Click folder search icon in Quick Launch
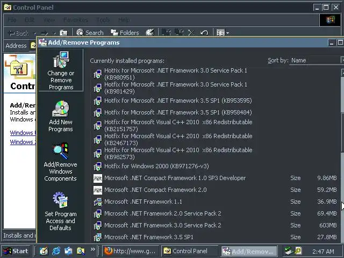 (x=81, y=251)
